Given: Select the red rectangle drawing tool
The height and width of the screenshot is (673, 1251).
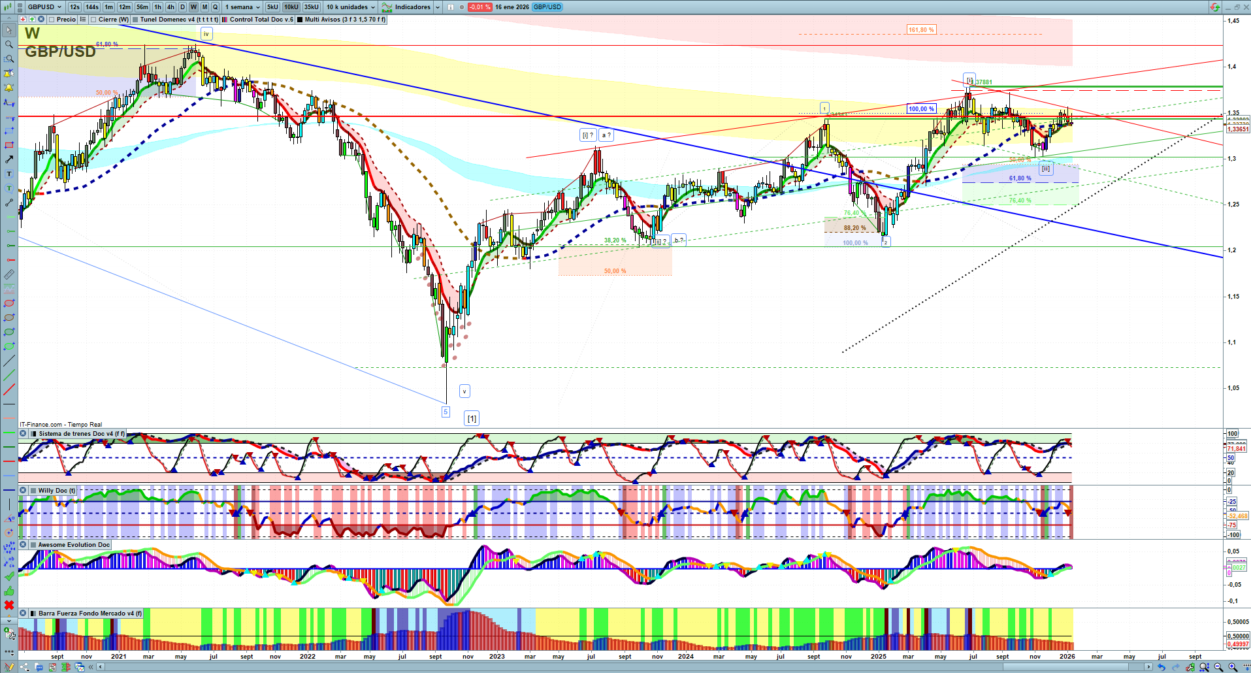Looking at the screenshot, I should click(9, 145).
